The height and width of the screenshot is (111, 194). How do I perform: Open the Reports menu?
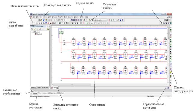coord(70,17)
